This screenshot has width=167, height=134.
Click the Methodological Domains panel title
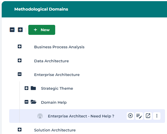41,9
